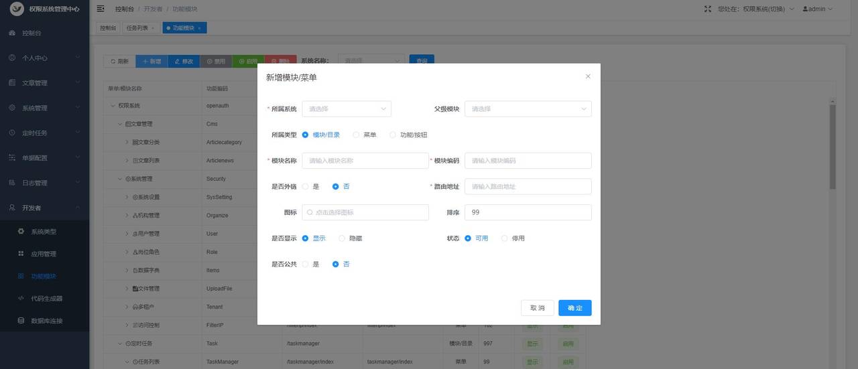
Task: Click the 日志管理 icon in sidebar
Action: point(12,183)
